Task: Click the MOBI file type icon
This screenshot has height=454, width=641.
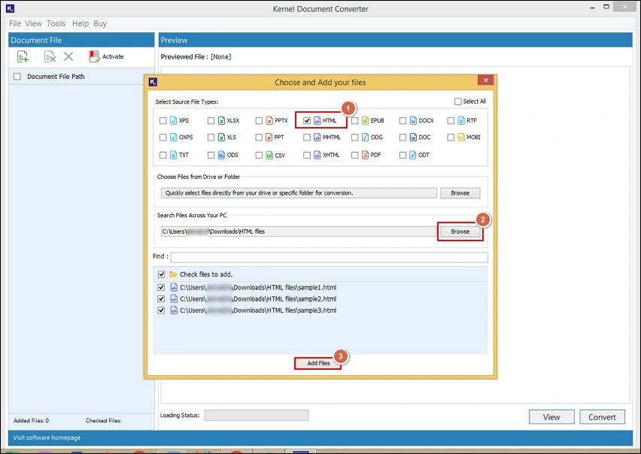Action: click(460, 138)
